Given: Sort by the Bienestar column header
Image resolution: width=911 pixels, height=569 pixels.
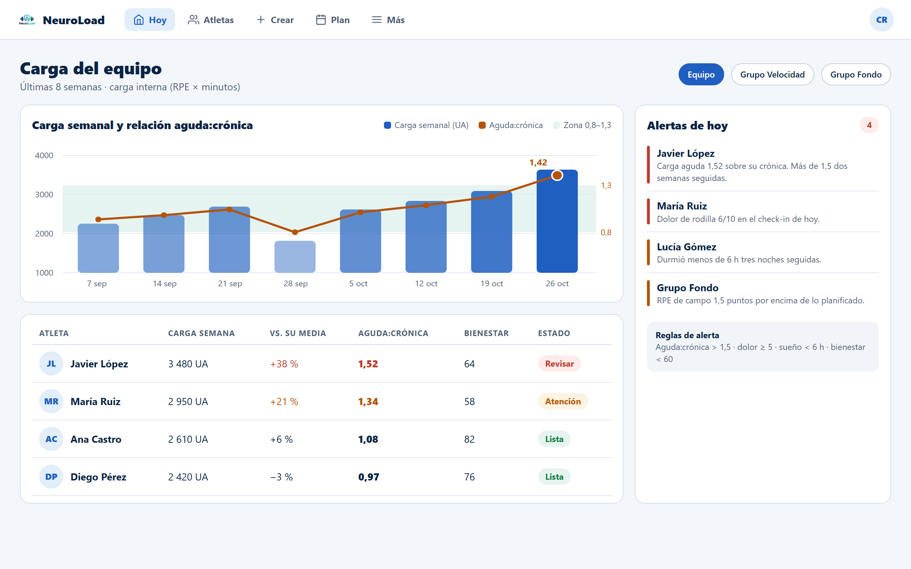Looking at the screenshot, I should 486,334.
